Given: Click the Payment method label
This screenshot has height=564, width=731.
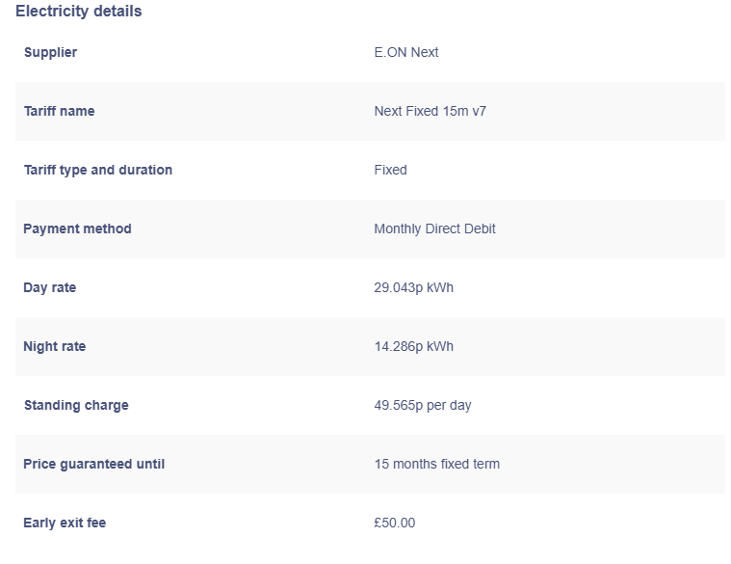Looking at the screenshot, I should (77, 228).
